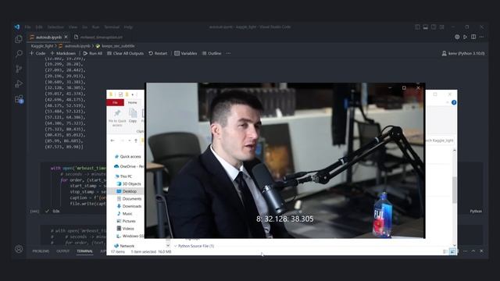Switch to the TERMINAL panel tab
500x281 pixels.
pyautogui.click(x=84, y=251)
